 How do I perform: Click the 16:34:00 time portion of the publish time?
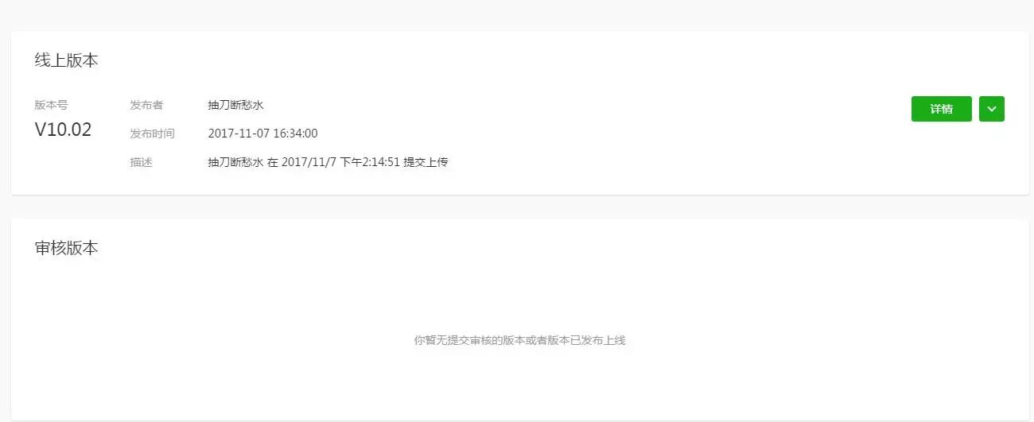point(296,134)
